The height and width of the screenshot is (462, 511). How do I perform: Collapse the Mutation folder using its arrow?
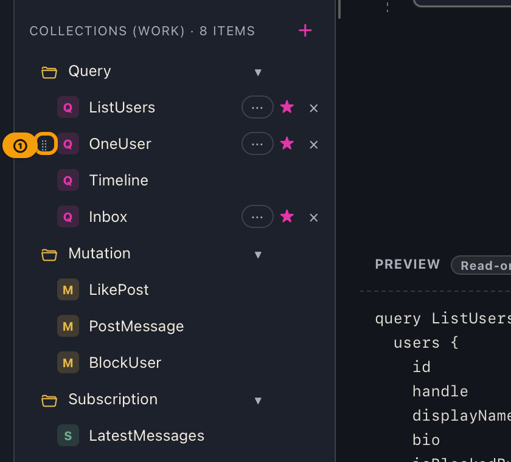pyautogui.click(x=258, y=255)
